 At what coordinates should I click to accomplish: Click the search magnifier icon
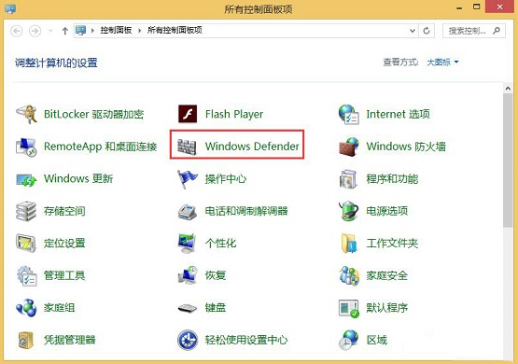coord(497,31)
